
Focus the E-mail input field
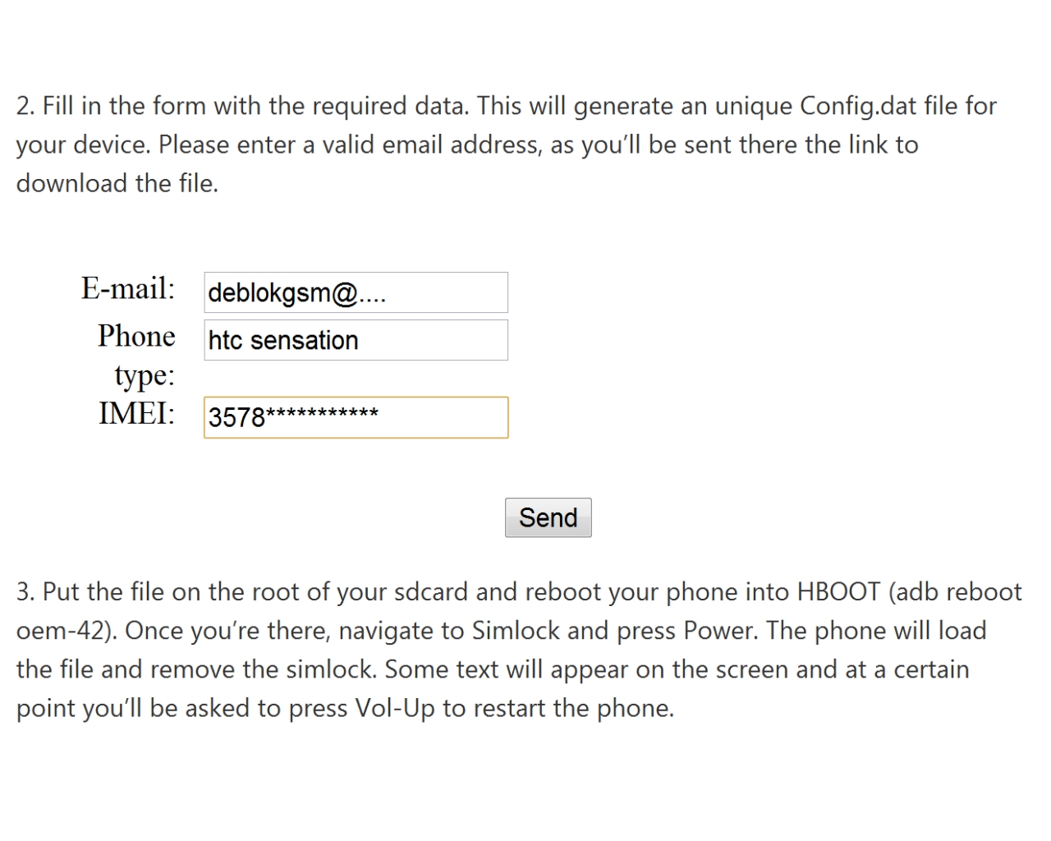point(356,292)
